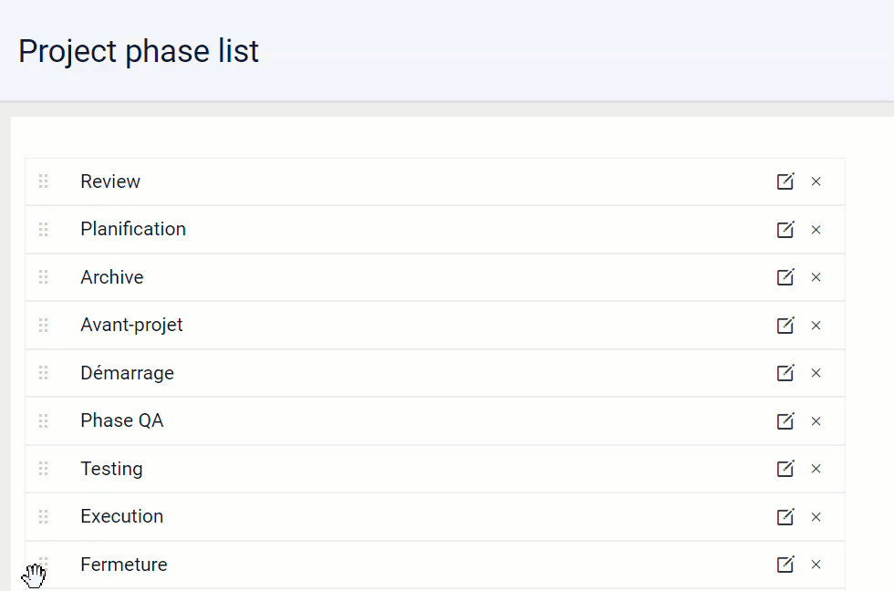Select the Démarrage row label
The image size is (894, 591).
click(127, 373)
